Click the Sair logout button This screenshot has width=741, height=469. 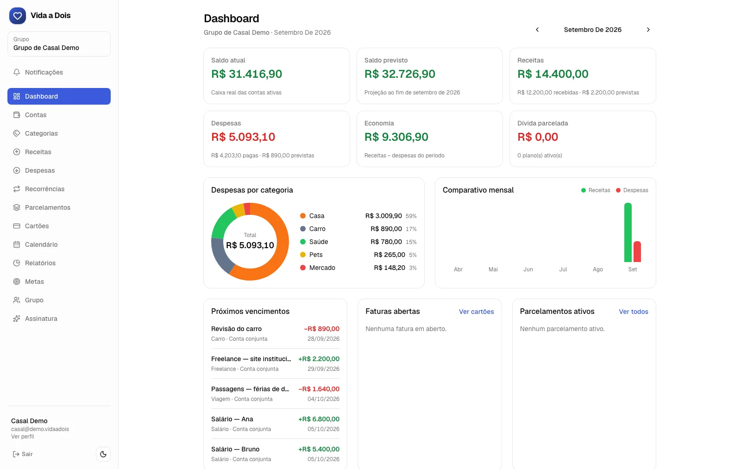coord(23,454)
